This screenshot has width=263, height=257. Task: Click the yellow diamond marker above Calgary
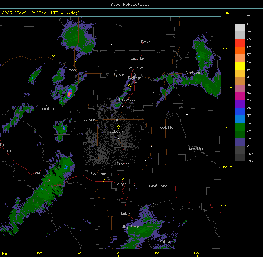click(x=124, y=180)
